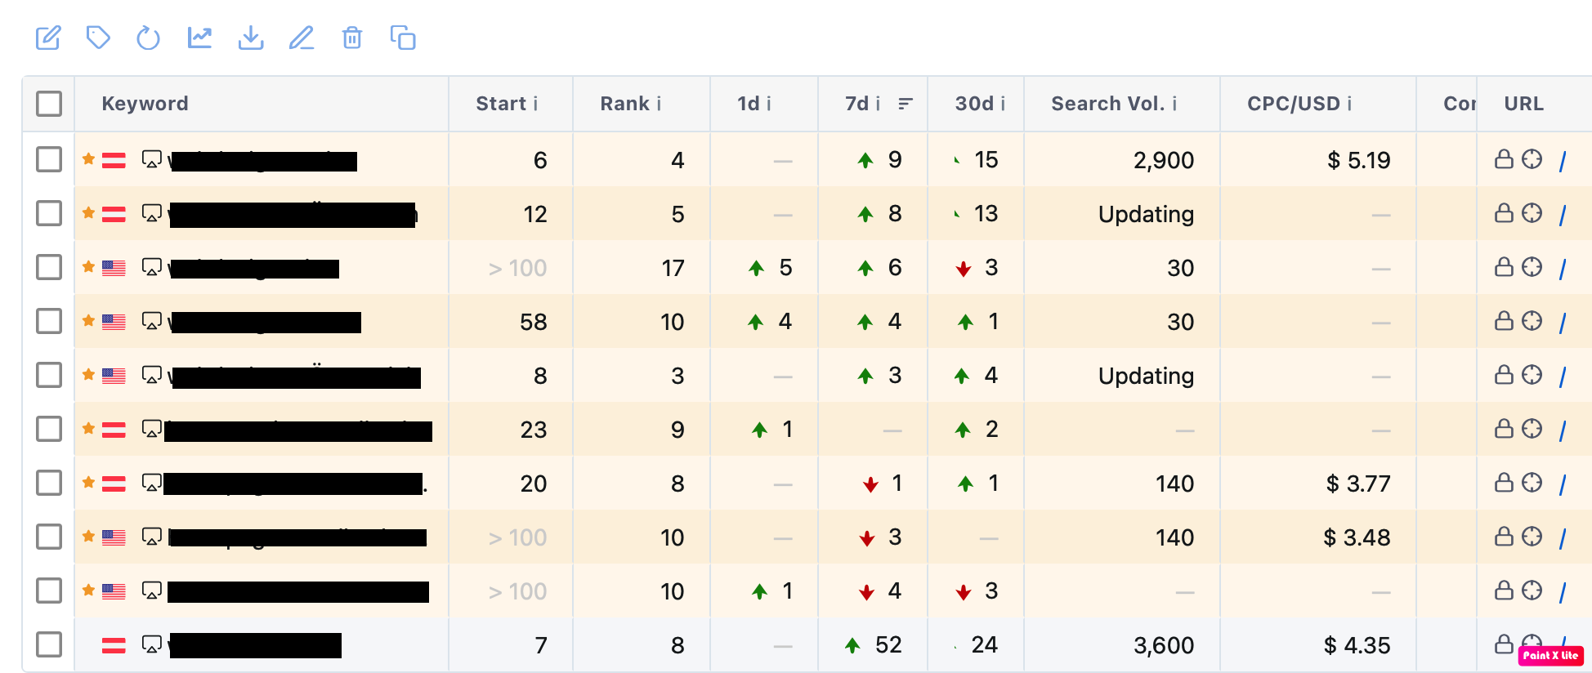Open the URL slash link in first row

(1563, 161)
